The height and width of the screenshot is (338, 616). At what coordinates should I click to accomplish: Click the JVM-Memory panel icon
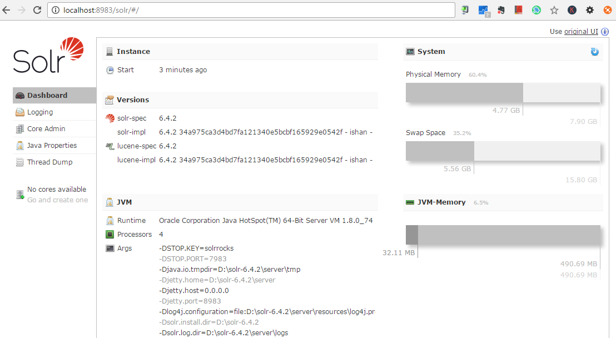[x=410, y=202]
